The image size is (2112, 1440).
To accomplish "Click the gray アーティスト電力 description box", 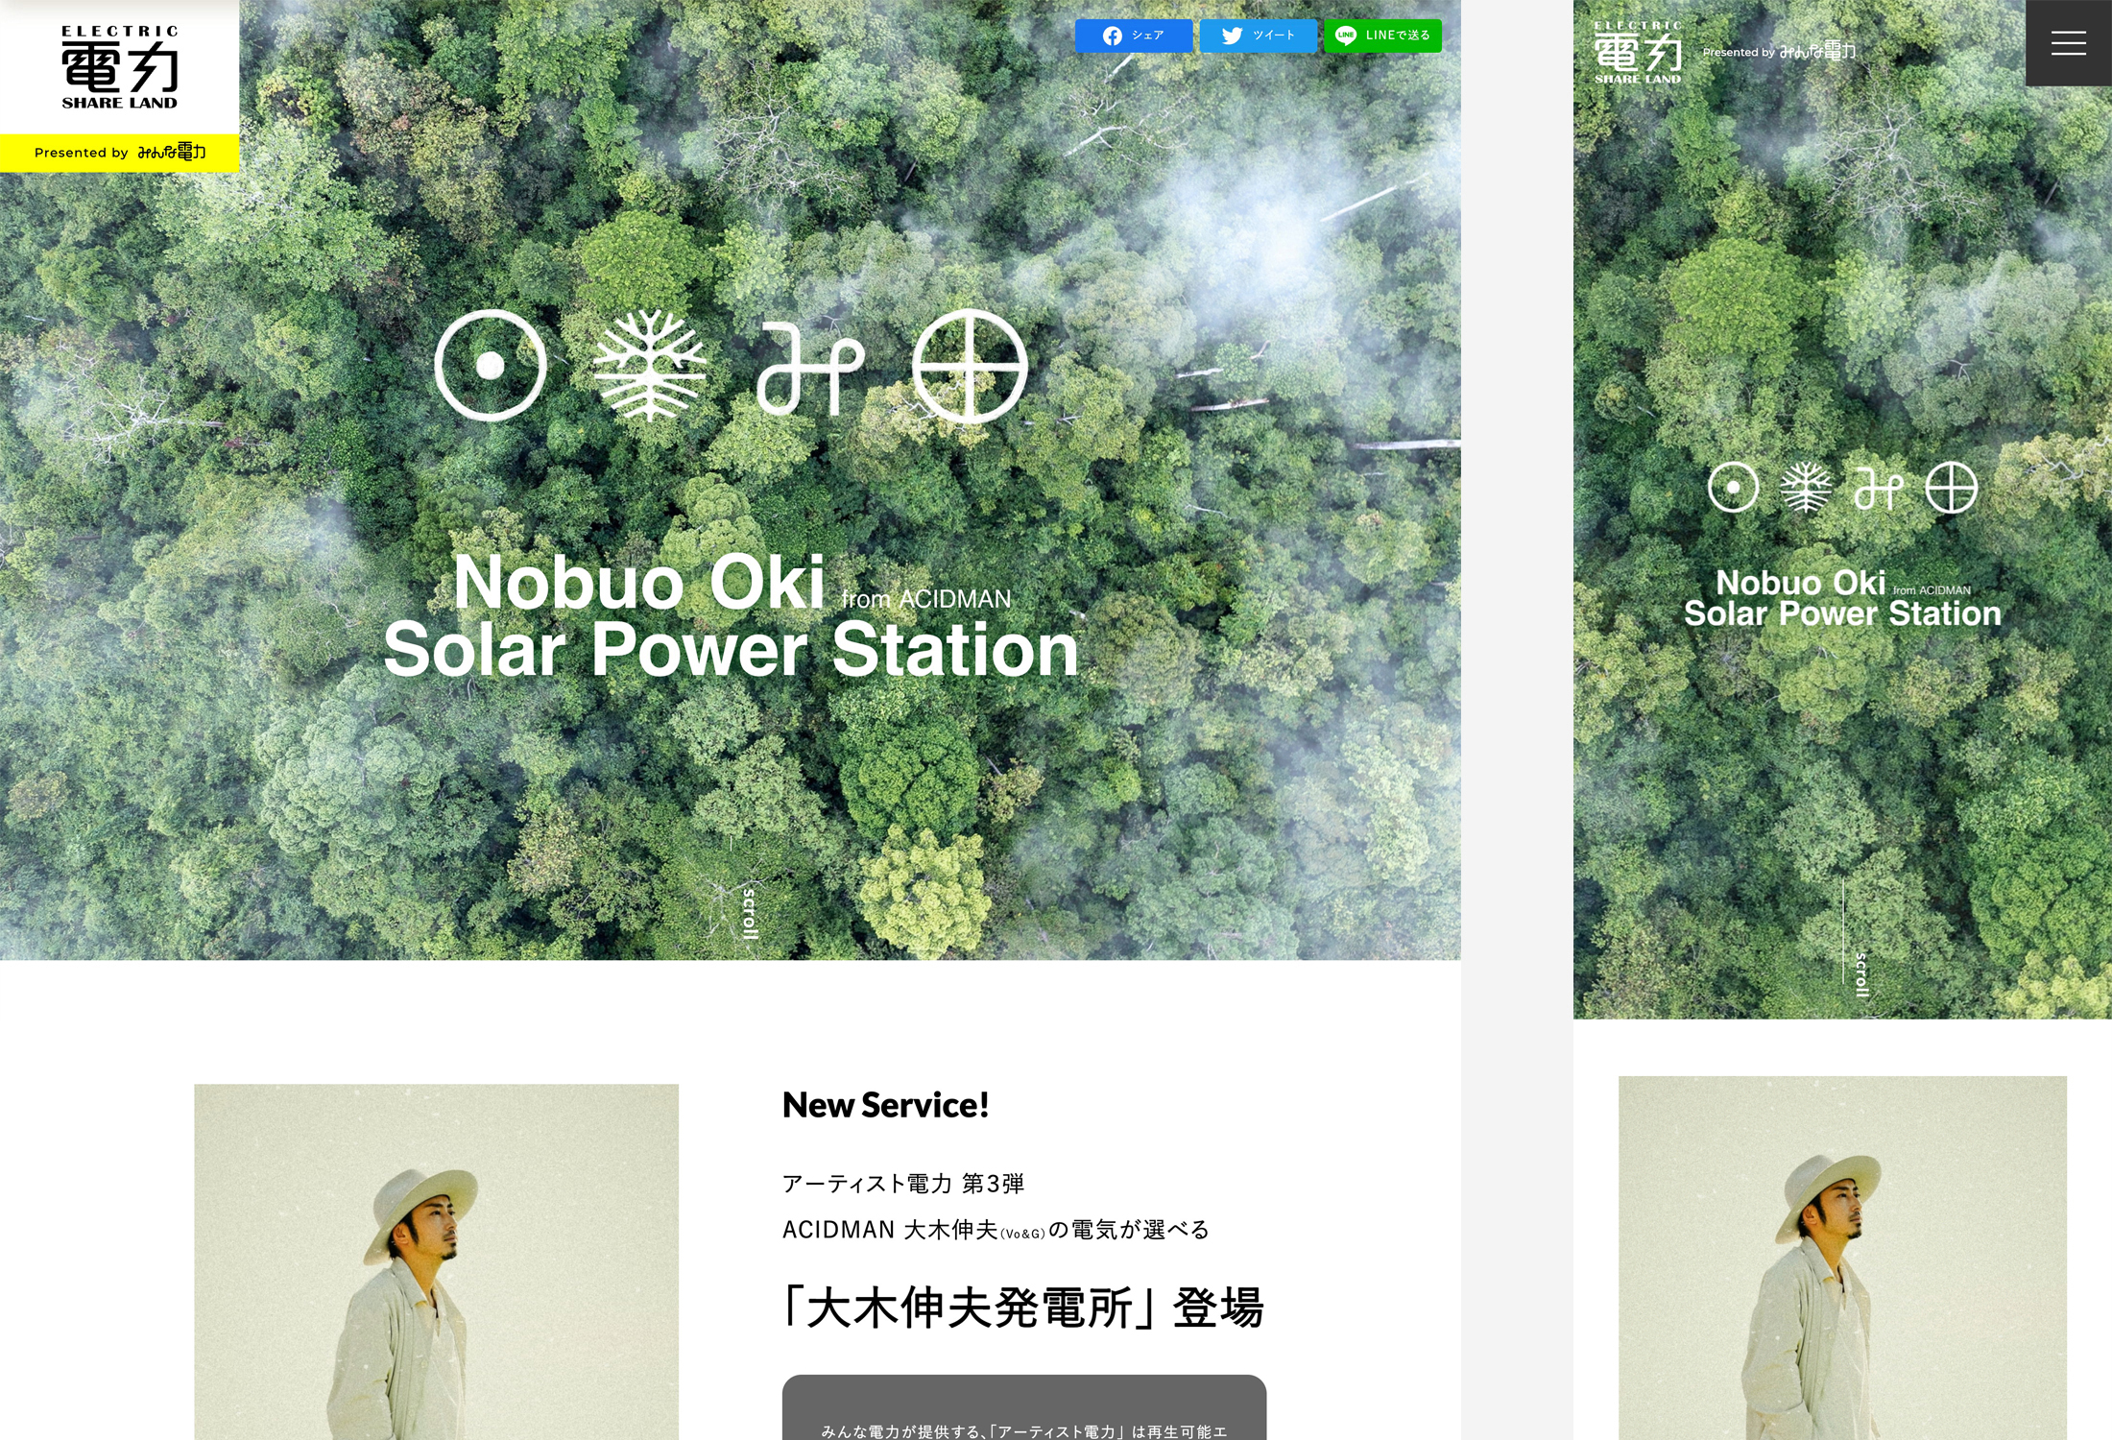I will [1024, 1407].
